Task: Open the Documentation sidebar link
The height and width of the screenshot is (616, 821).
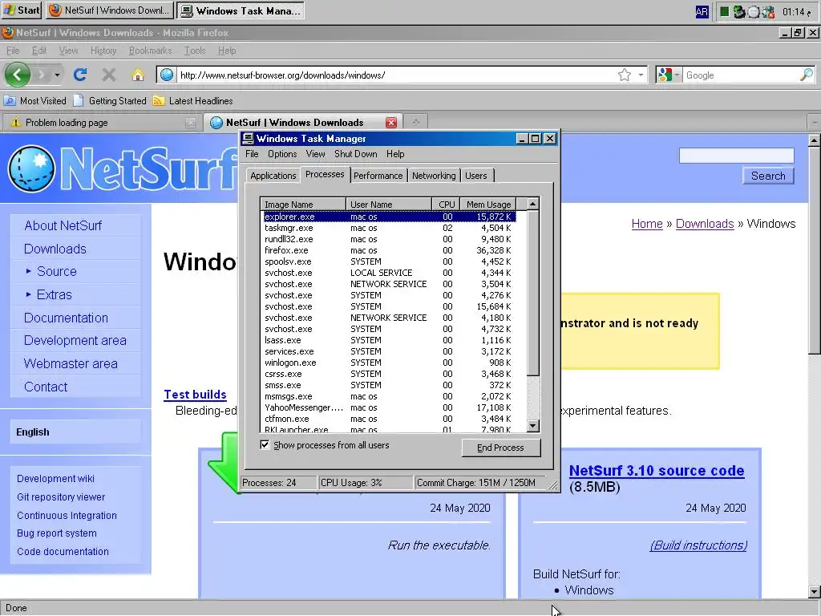Action: click(x=66, y=318)
